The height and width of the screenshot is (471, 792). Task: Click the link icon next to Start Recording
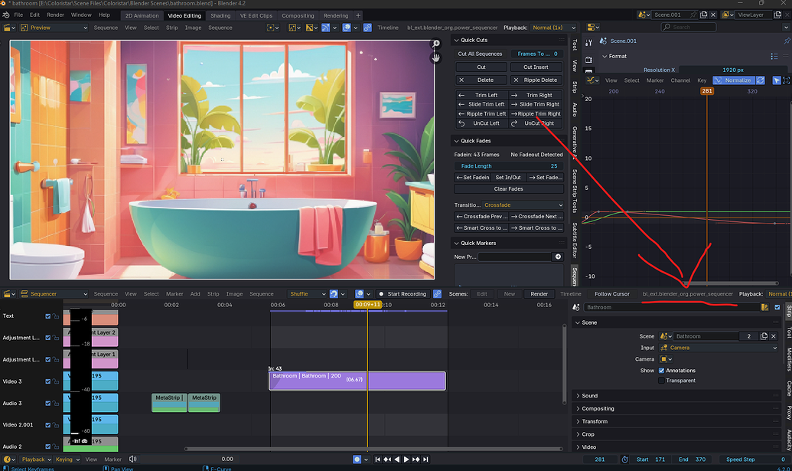[x=438, y=293]
